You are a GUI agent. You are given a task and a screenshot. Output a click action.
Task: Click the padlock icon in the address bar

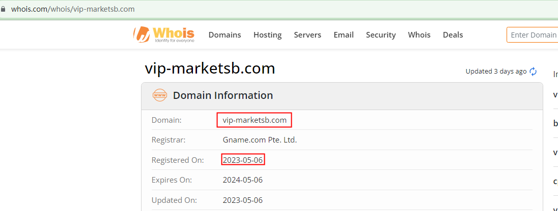click(5, 9)
